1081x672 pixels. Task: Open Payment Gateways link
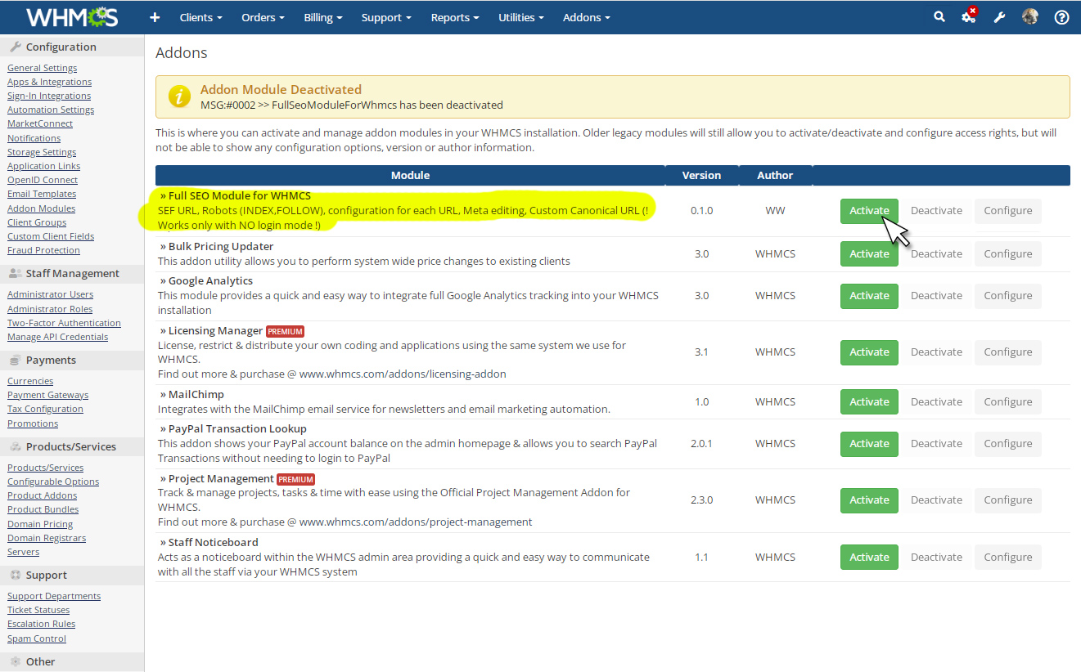47,395
